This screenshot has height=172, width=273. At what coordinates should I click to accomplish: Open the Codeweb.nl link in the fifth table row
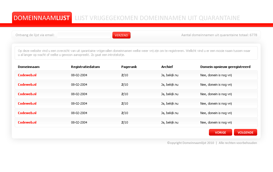(x=27, y=113)
